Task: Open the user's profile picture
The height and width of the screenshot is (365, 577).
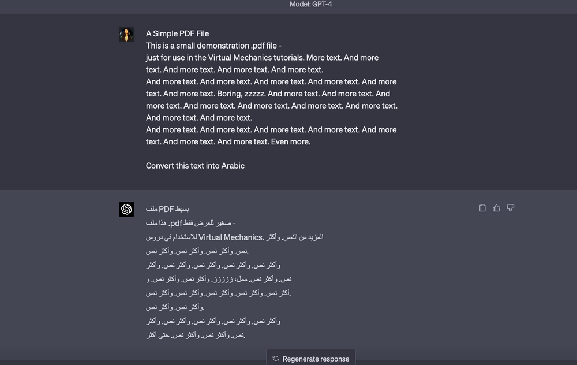Action: [126, 35]
